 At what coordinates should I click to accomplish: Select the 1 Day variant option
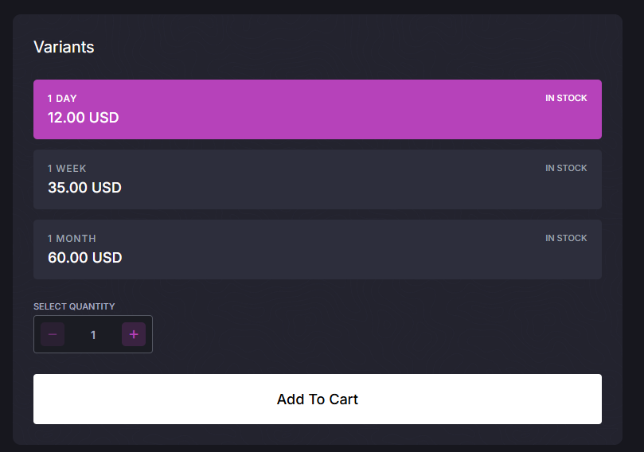(x=317, y=110)
